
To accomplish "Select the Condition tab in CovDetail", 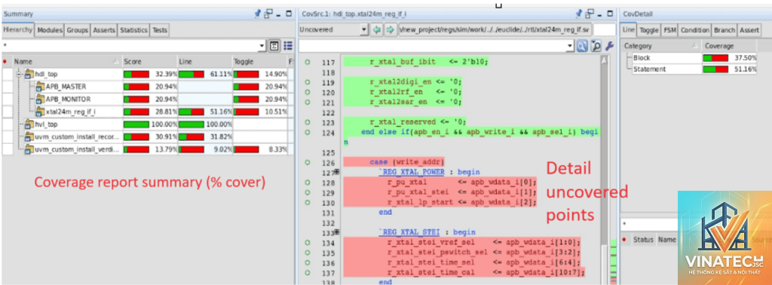I will click(694, 30).
